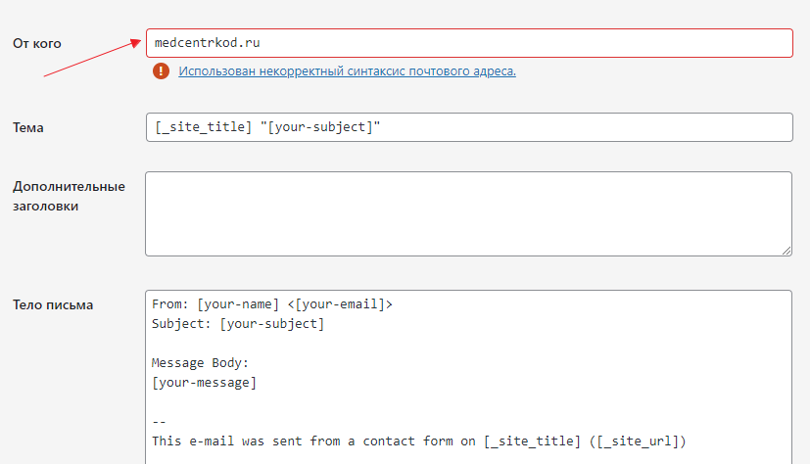Click the Тело письма label
The image size is (810, 464).
point(53,304)
